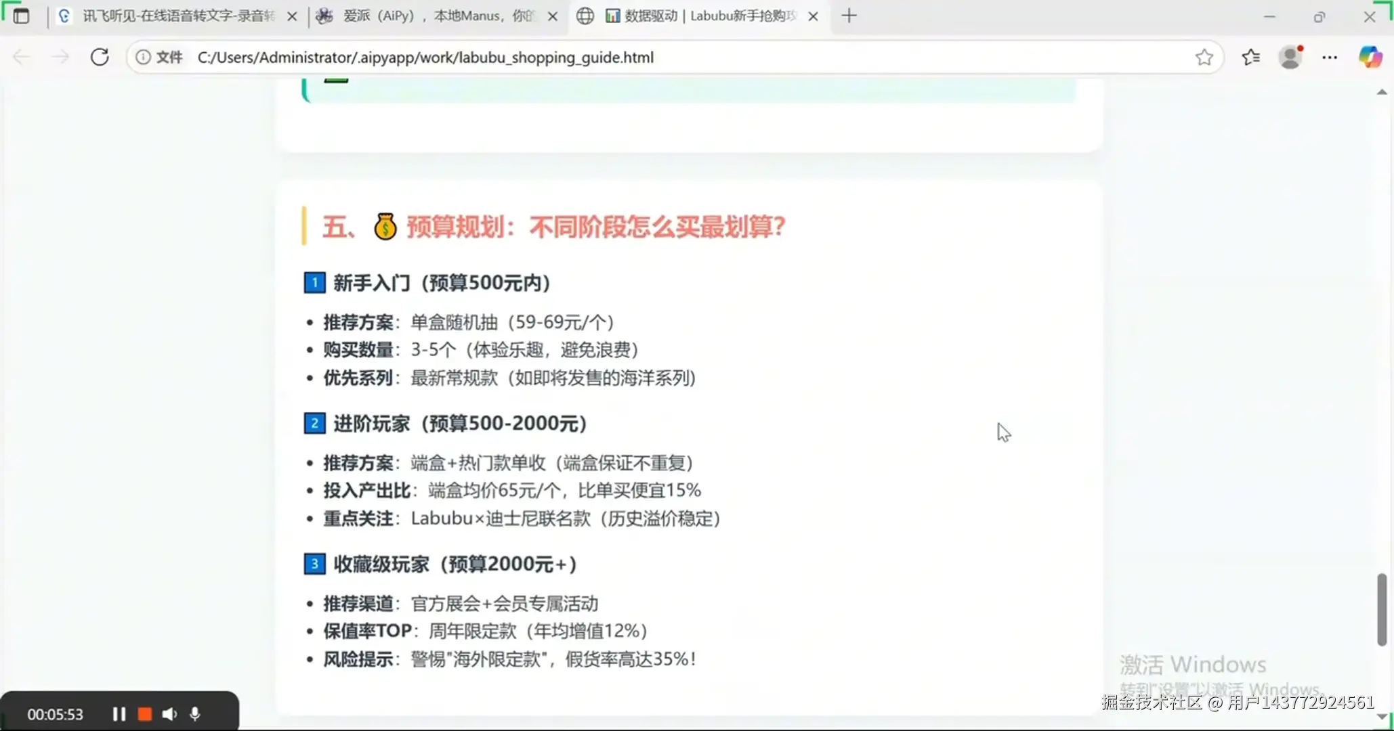Open a new tab with plus

(849, 16)
